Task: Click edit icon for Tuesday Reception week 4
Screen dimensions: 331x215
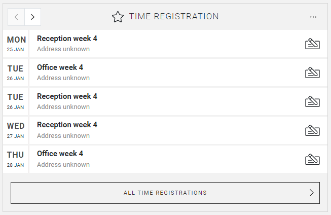Action: 312,102
